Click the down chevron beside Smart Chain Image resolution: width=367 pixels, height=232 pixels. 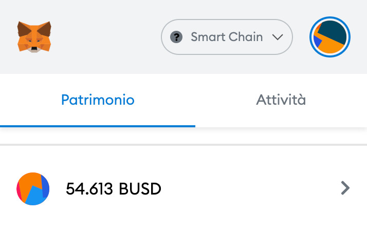[x=278, y=37]
